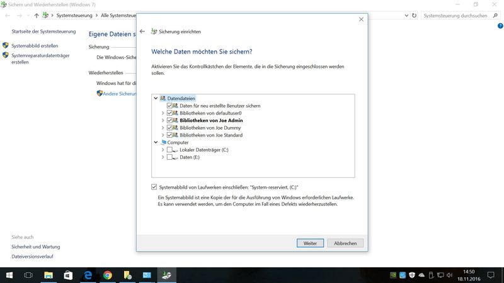Image resolution: width=504 pixels, height=283 pixels.
Task: Open the Action Center notification icon
Action: [x=491, y=275]
